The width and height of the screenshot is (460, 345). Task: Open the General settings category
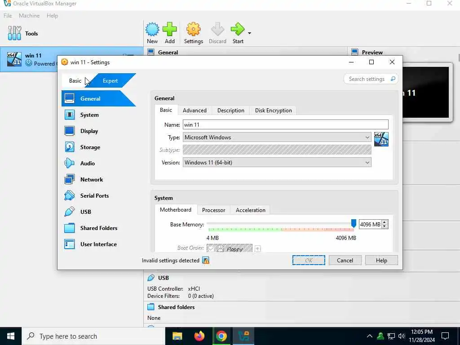click(98, 98)
